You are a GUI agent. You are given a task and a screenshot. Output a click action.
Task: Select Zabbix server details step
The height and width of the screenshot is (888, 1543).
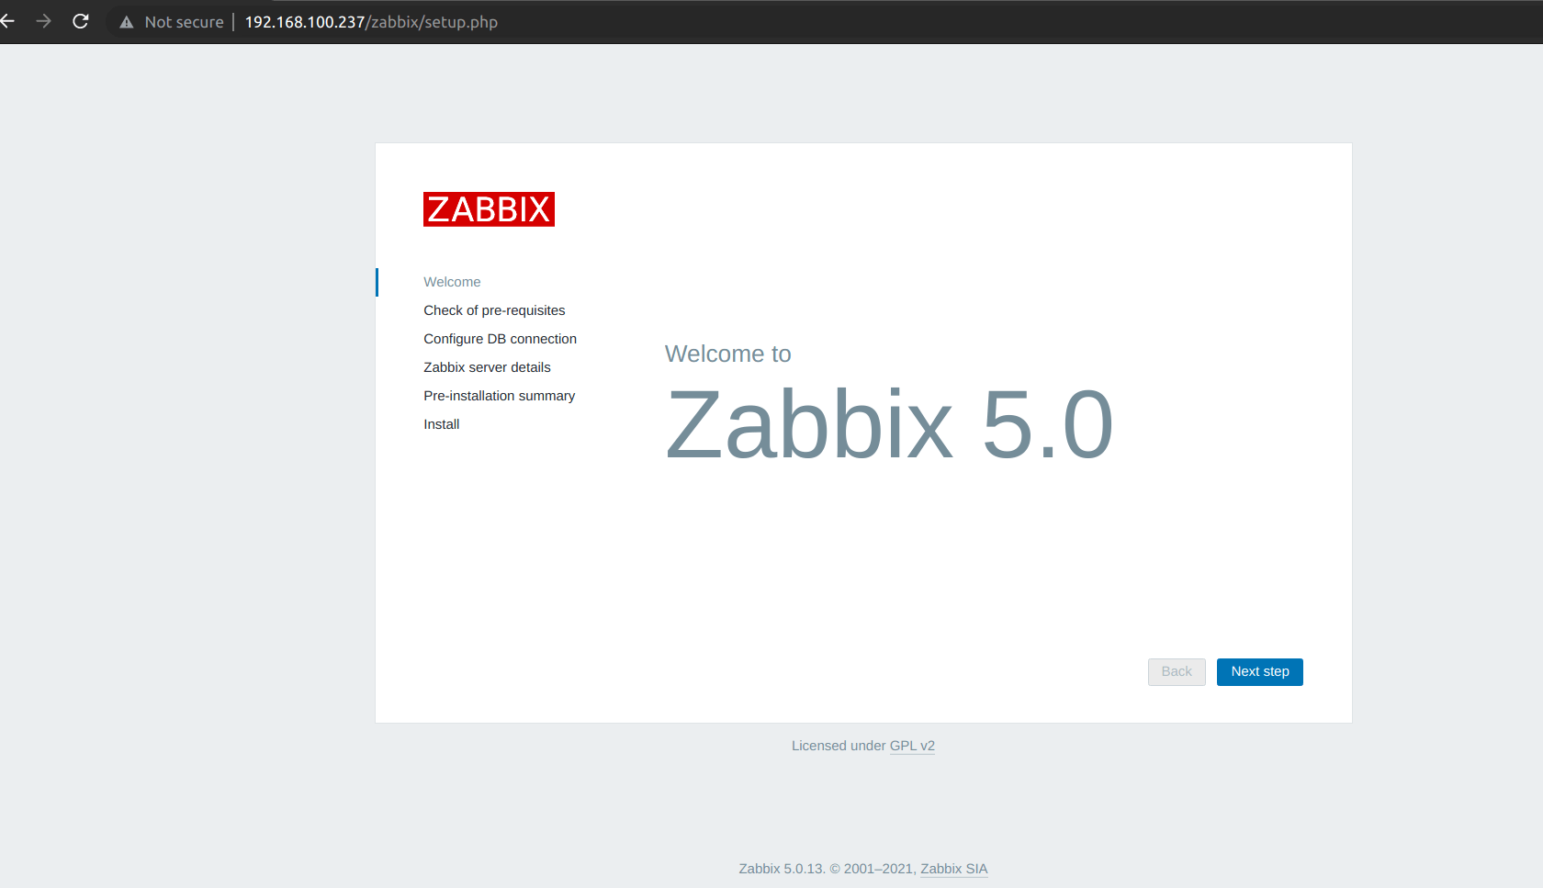[x=487, y=367]
